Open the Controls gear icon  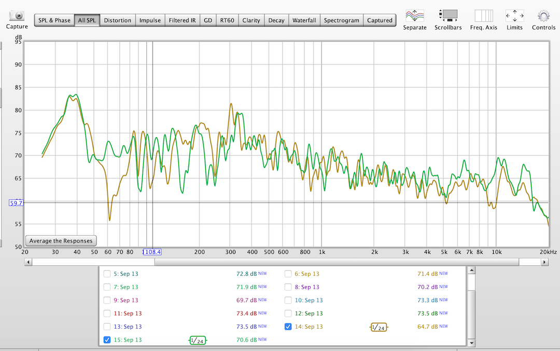[543, 15]
